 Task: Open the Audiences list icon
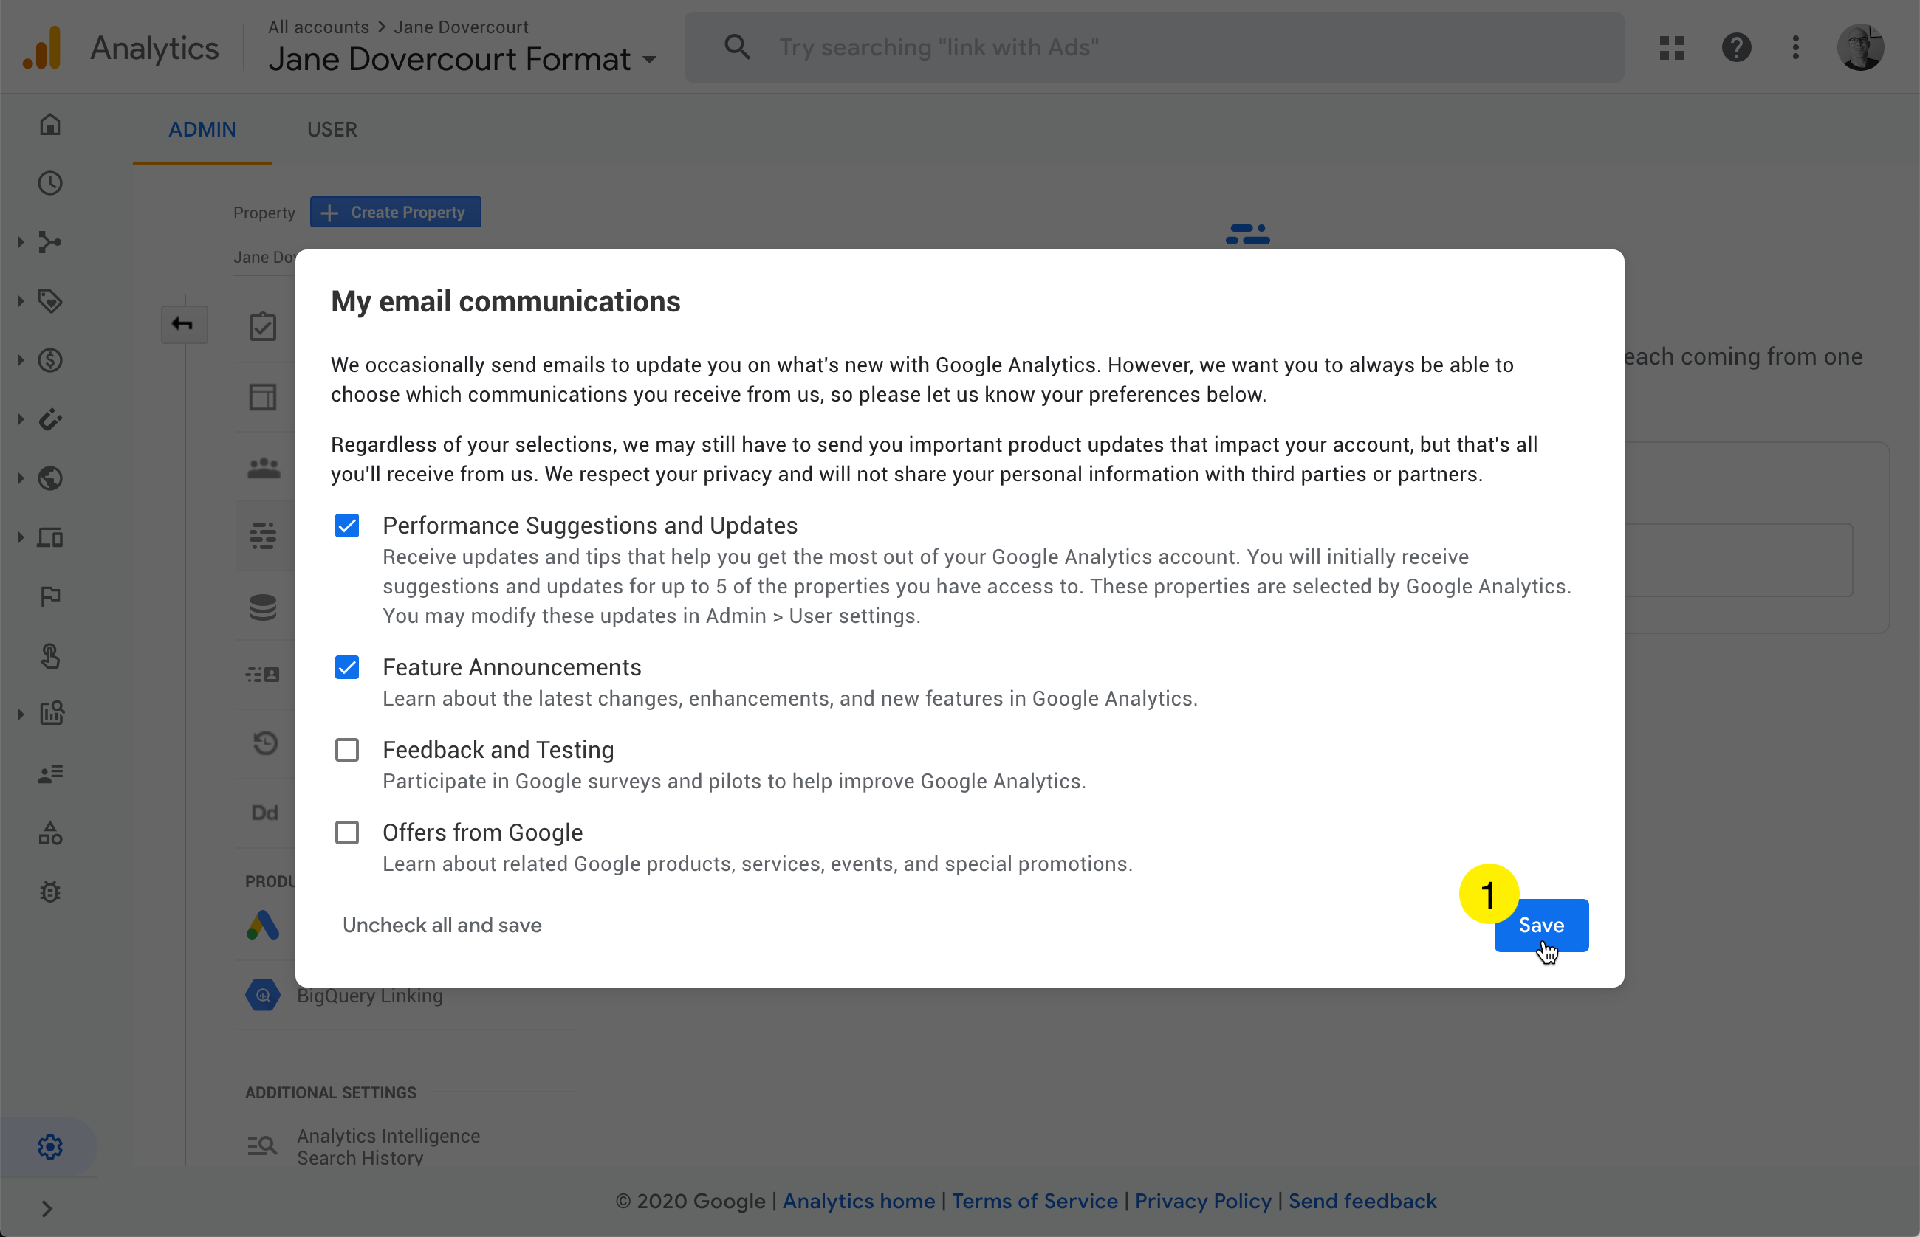point(49,773)
